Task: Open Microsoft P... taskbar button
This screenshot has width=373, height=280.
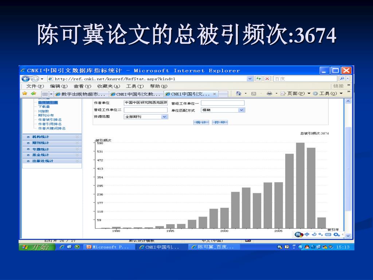Action: click(x=109, y=247)
